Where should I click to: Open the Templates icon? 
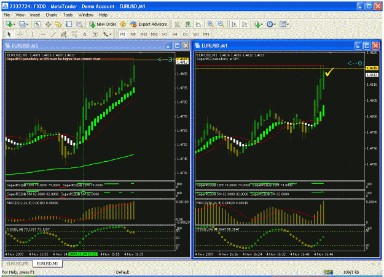click(x=283, y=24)
